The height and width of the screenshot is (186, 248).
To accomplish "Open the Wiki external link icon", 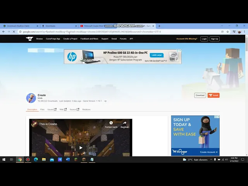I will click(65, 109).
